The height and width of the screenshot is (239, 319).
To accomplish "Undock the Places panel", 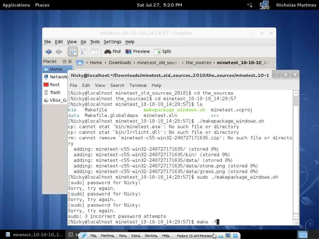I will [64, 61].
